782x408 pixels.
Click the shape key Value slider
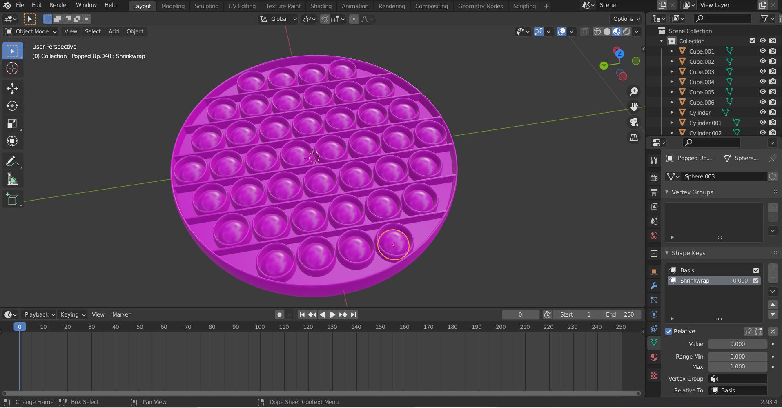tap(737, 344)
